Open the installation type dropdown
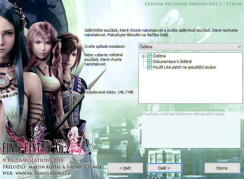 click(190, 47)
